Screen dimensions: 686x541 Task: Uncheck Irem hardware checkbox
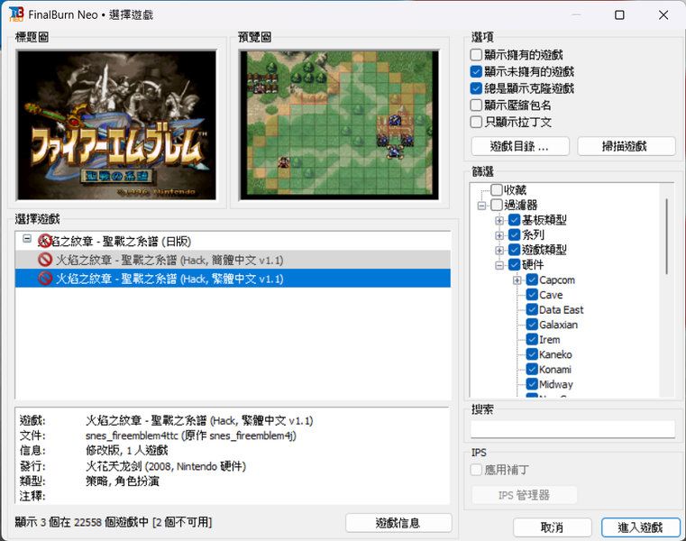point(532,339)
